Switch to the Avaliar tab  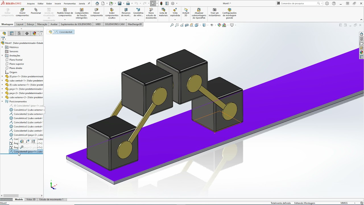pyautogui.click(x=54, y=24)
